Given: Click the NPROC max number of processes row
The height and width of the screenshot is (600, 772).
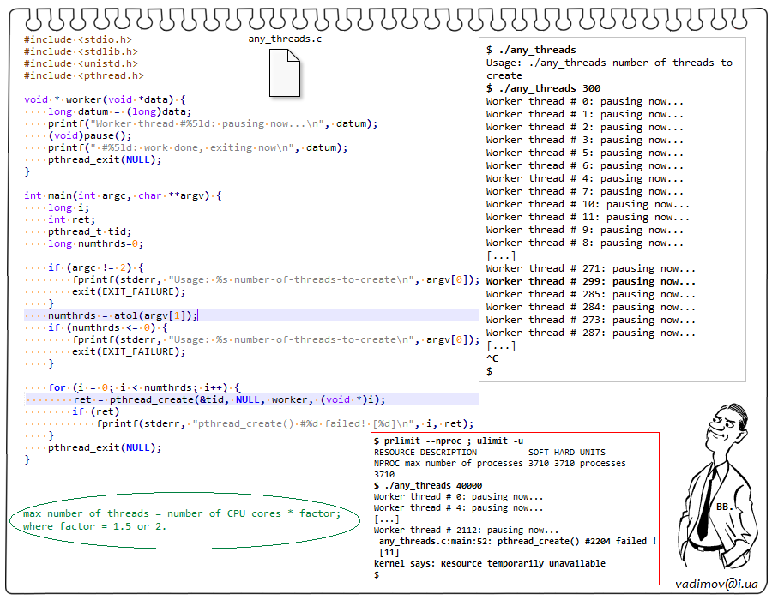Looking at the screenshot, I should (x=499, y=463).
